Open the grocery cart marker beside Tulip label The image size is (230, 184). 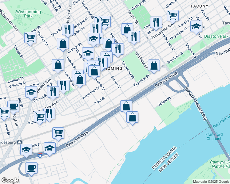[x=40, y=117]
